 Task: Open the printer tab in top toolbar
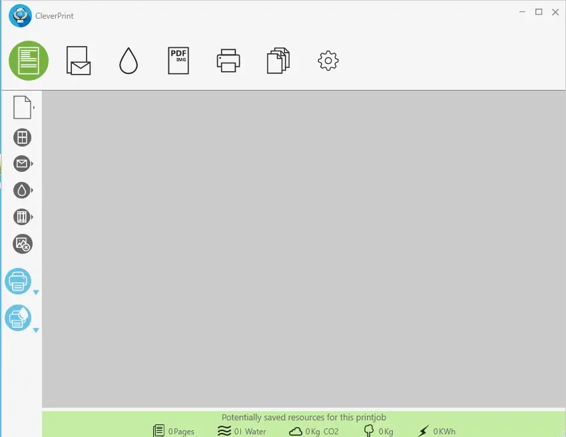(x=228, y=61)
